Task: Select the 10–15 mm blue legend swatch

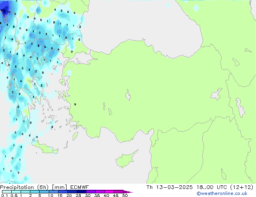Action: pyautogui.click(x=53, y=192)
